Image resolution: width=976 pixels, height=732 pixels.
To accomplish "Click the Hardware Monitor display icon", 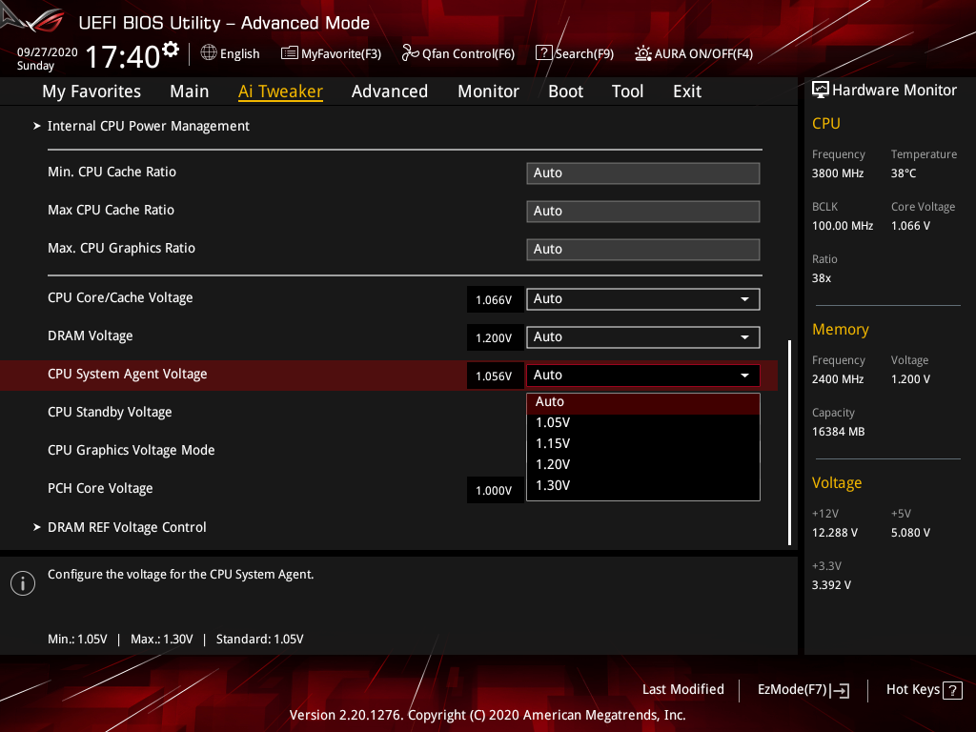I will tap(821, 91).
